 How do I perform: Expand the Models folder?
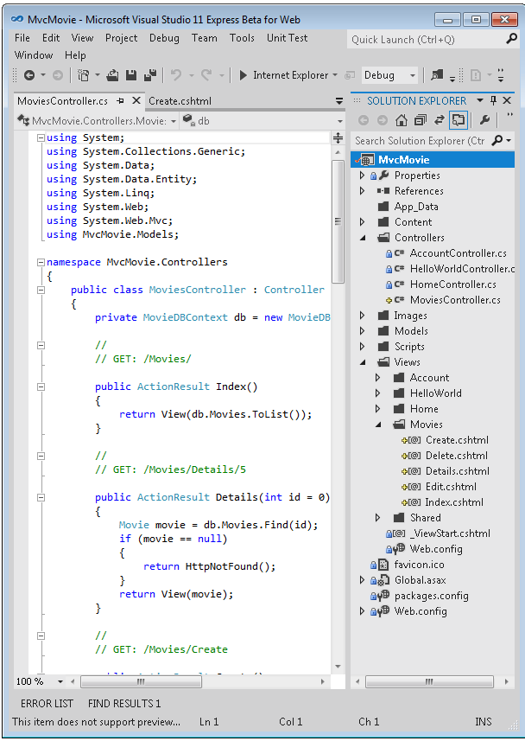(362, 331)
